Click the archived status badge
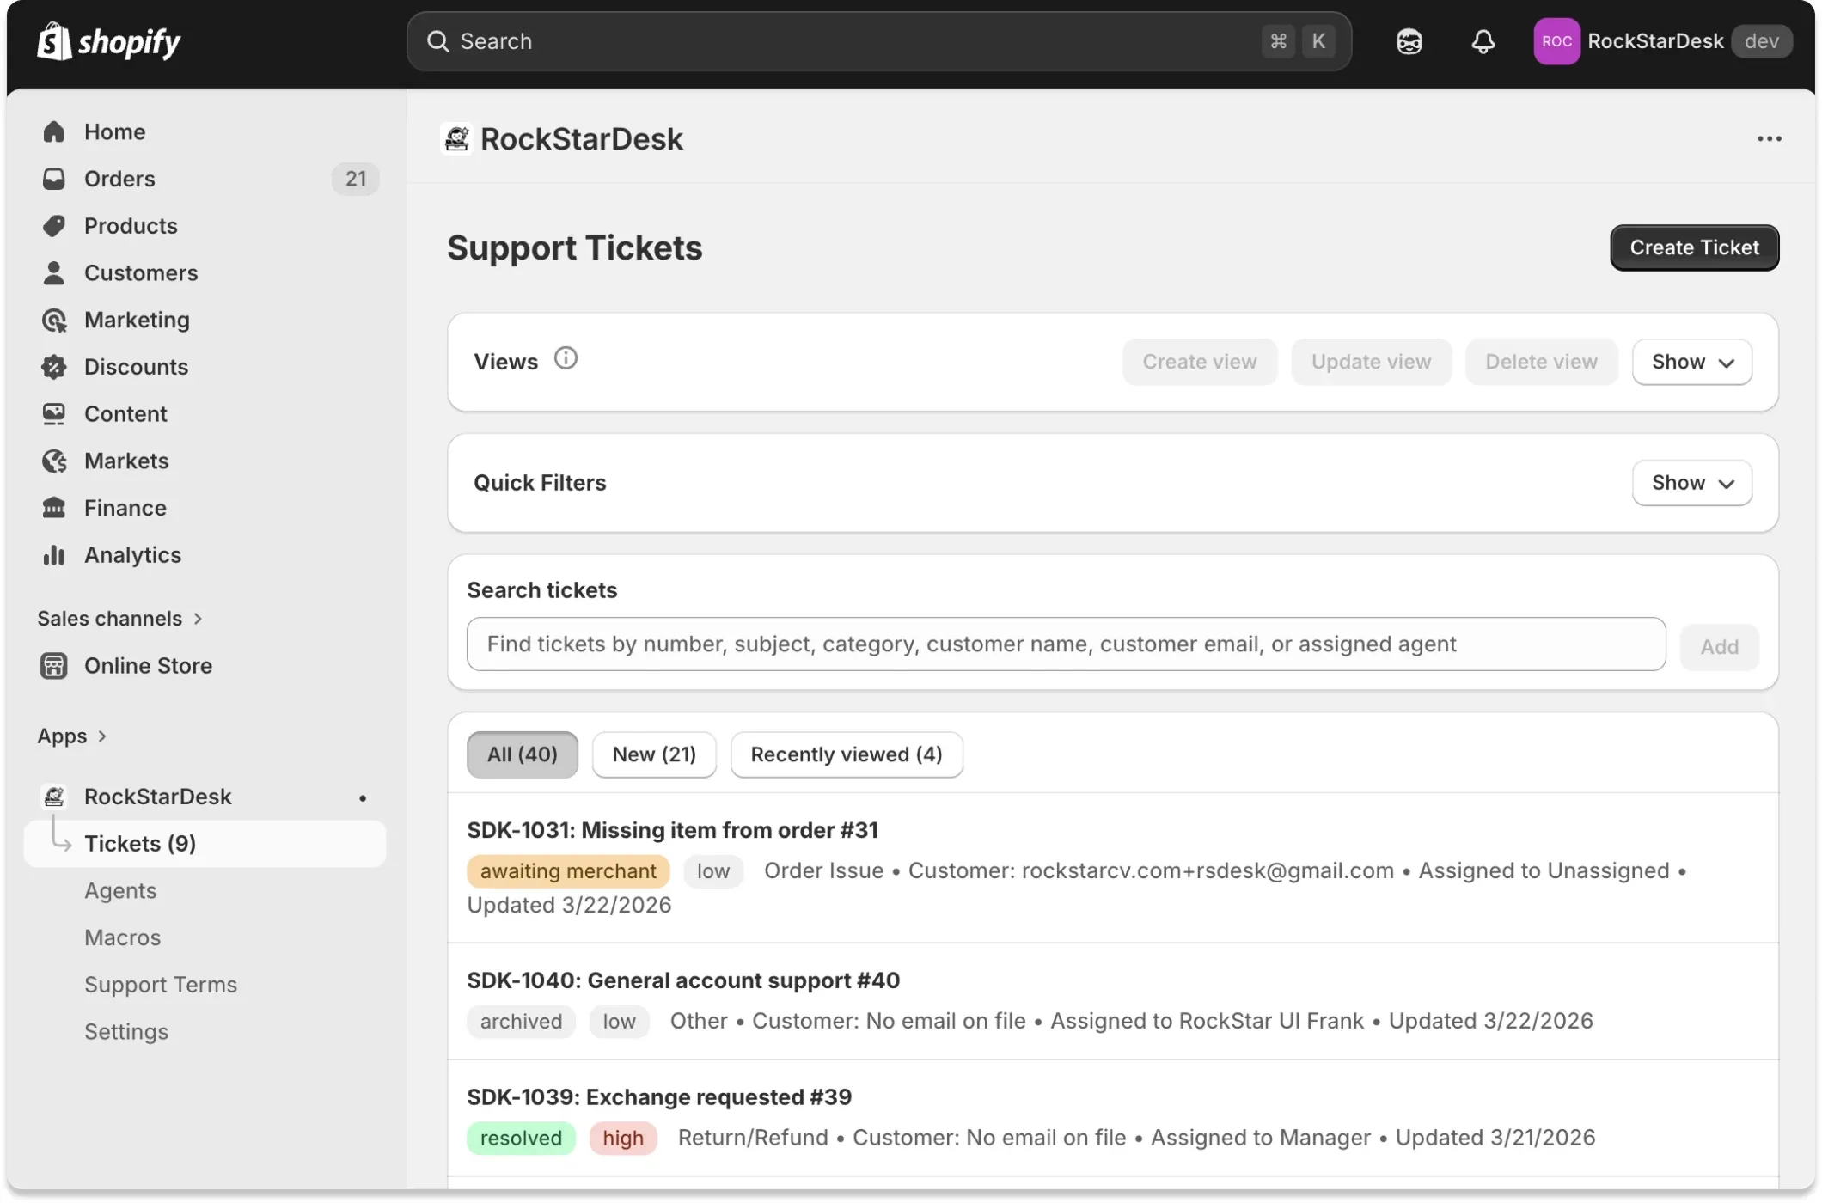 (x=521, y=1022)
